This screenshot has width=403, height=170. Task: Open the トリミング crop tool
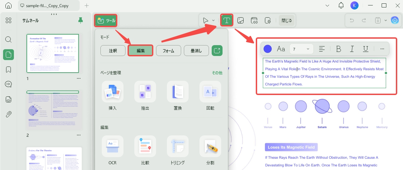(178, 150)
